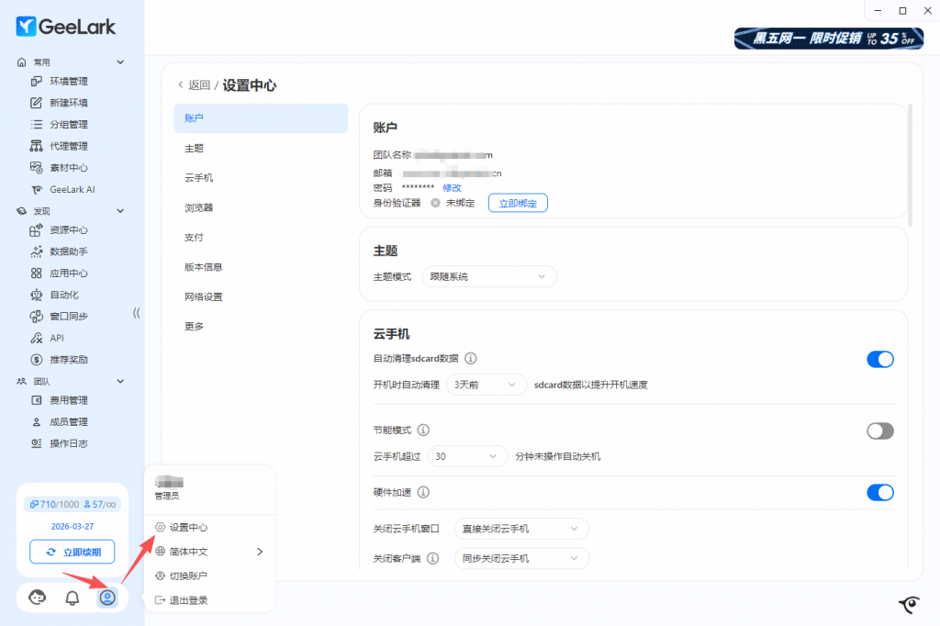Click the support robot face icon

pos(38,598)
